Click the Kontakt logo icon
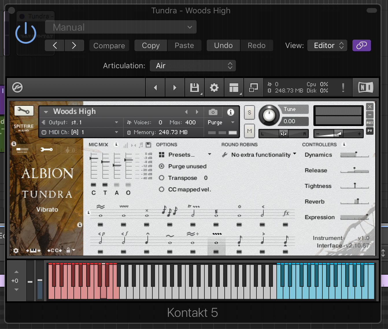This screenshot has width=388, height=329. (x=17, y=87)
